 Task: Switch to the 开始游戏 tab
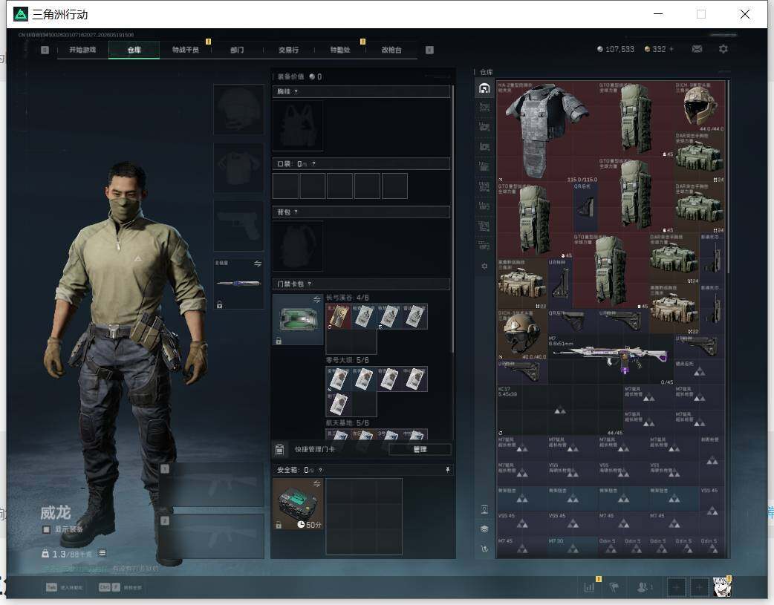(x=82, y=50)
